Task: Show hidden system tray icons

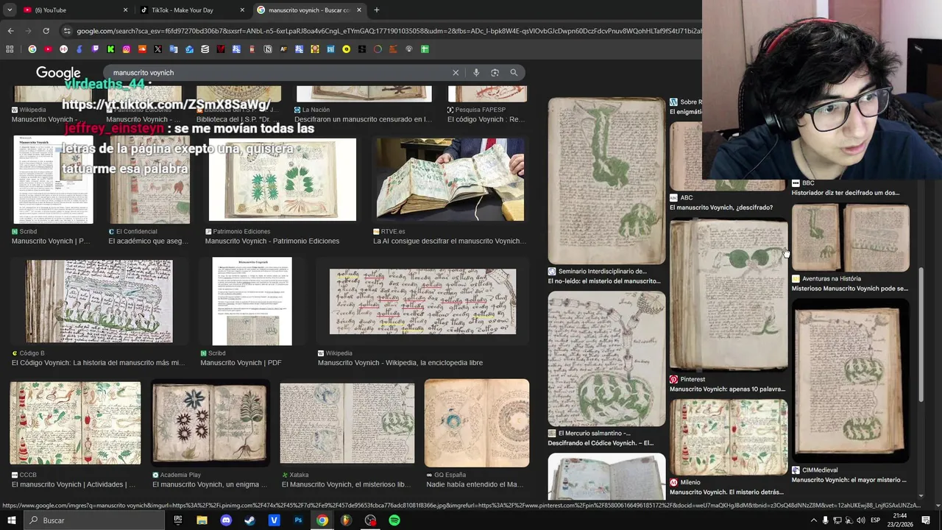Action: [813, 520]
